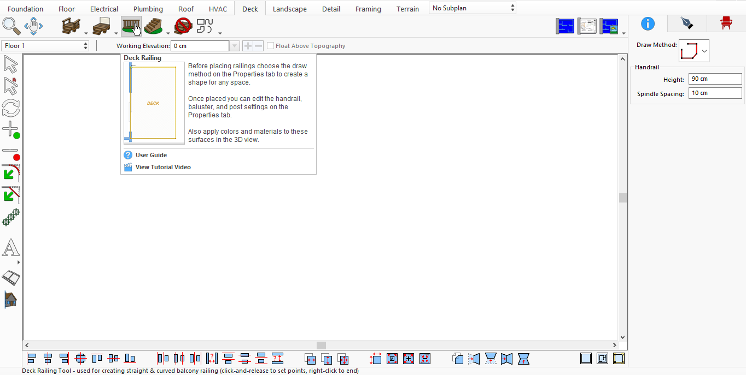746x375 pixels.
Task: Select the Framing tab
Action: point(368,9)
